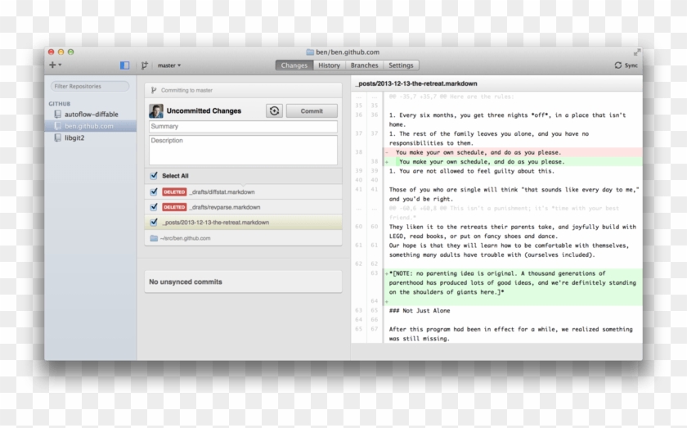Open the plus add repository menu
687x428 pixels.
tap(55, 65)
